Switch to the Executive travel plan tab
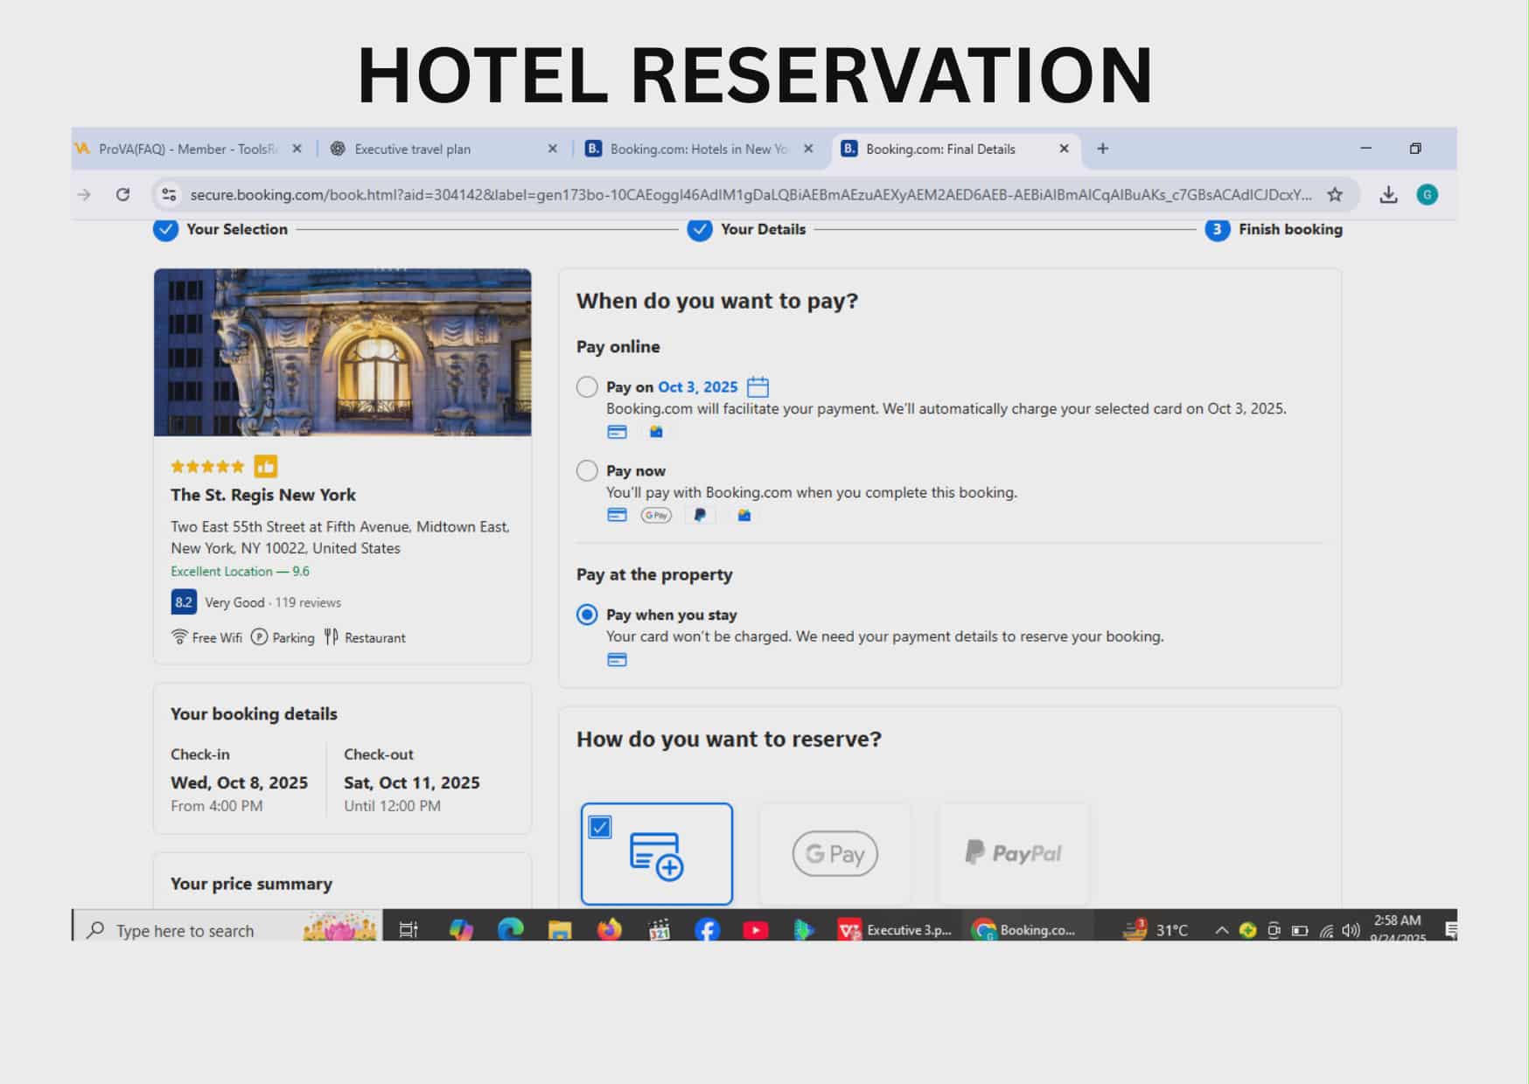The image size is (1529, 1084). coord(412,149)
